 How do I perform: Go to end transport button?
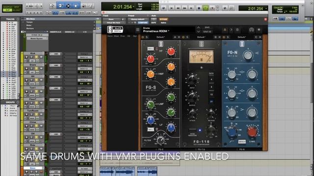(x=191, y=8)
